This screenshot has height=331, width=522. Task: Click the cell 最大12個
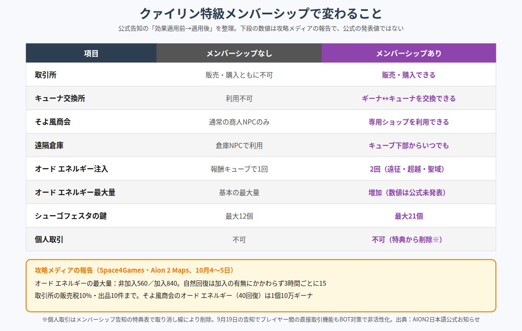[x=239, y=216]
